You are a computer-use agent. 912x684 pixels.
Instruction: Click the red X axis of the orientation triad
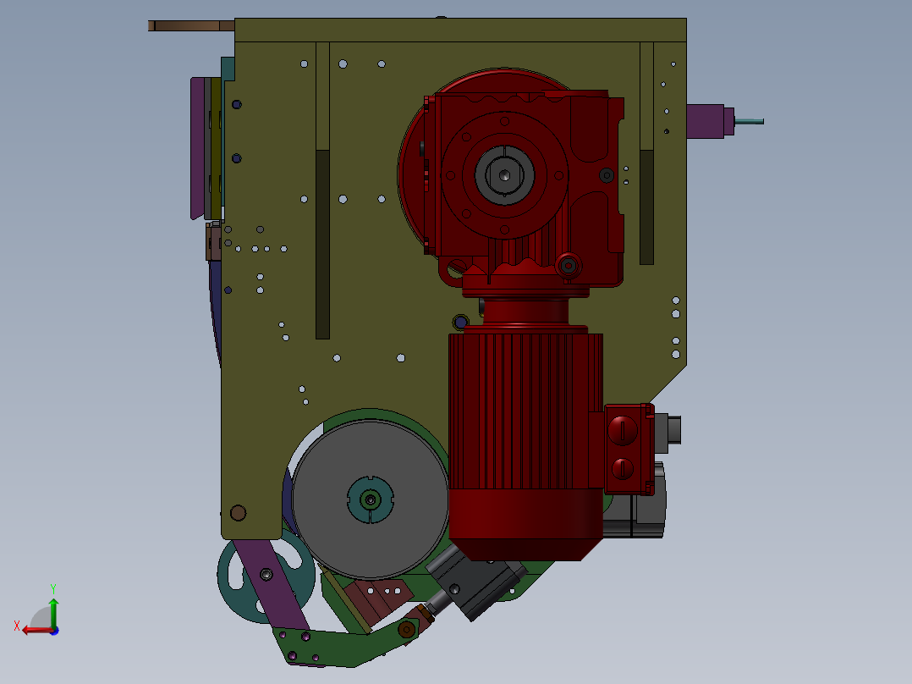(36, 630)
